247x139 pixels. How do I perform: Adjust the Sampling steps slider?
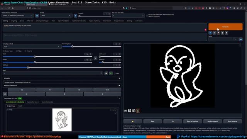point(92,46)
